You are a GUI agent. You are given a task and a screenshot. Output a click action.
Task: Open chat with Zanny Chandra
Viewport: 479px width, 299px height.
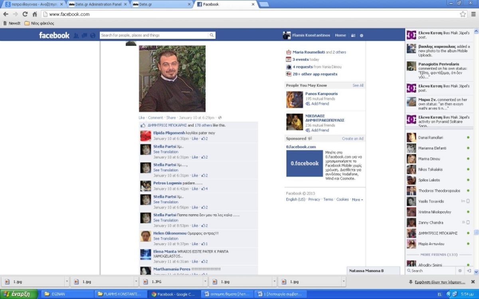[x=438, y=222]
